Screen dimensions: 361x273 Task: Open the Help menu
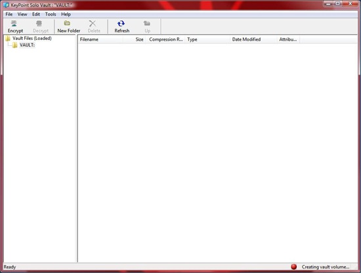[x=66, y=14]
